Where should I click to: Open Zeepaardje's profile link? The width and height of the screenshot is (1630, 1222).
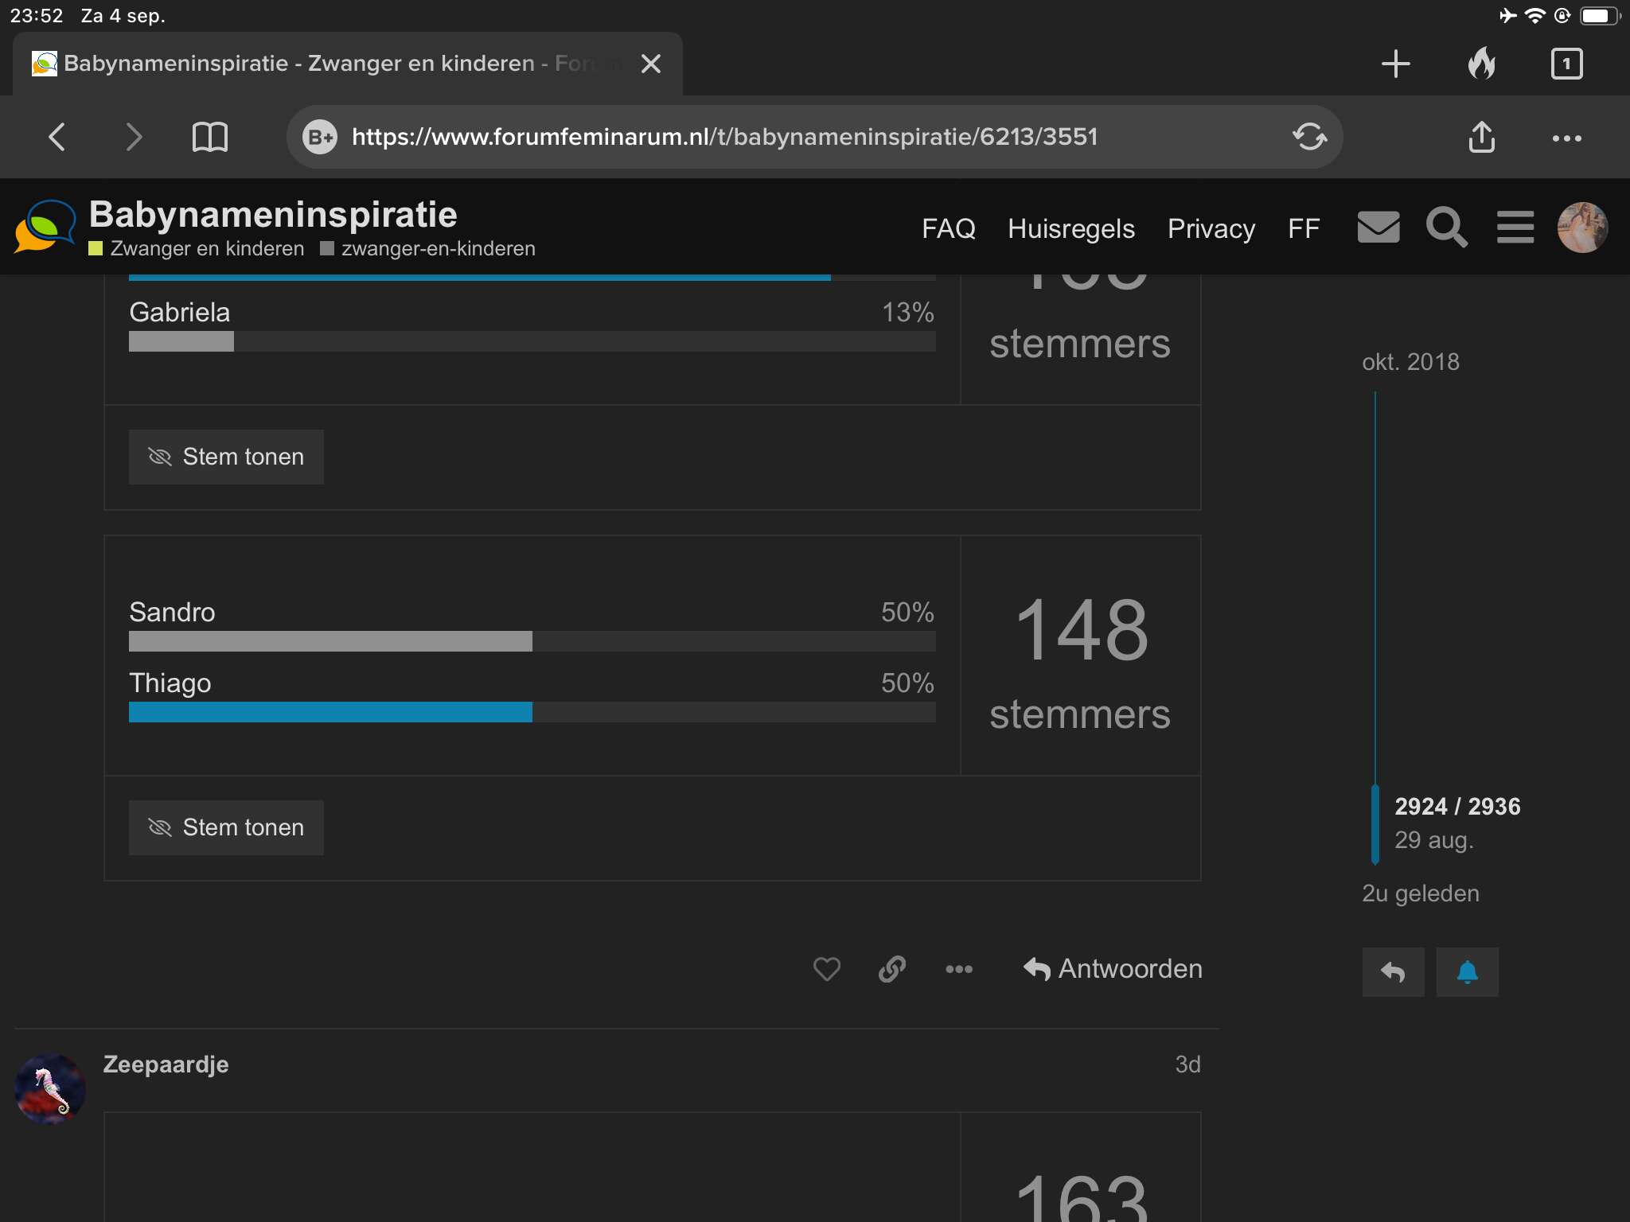click(x=166, y=1064)
